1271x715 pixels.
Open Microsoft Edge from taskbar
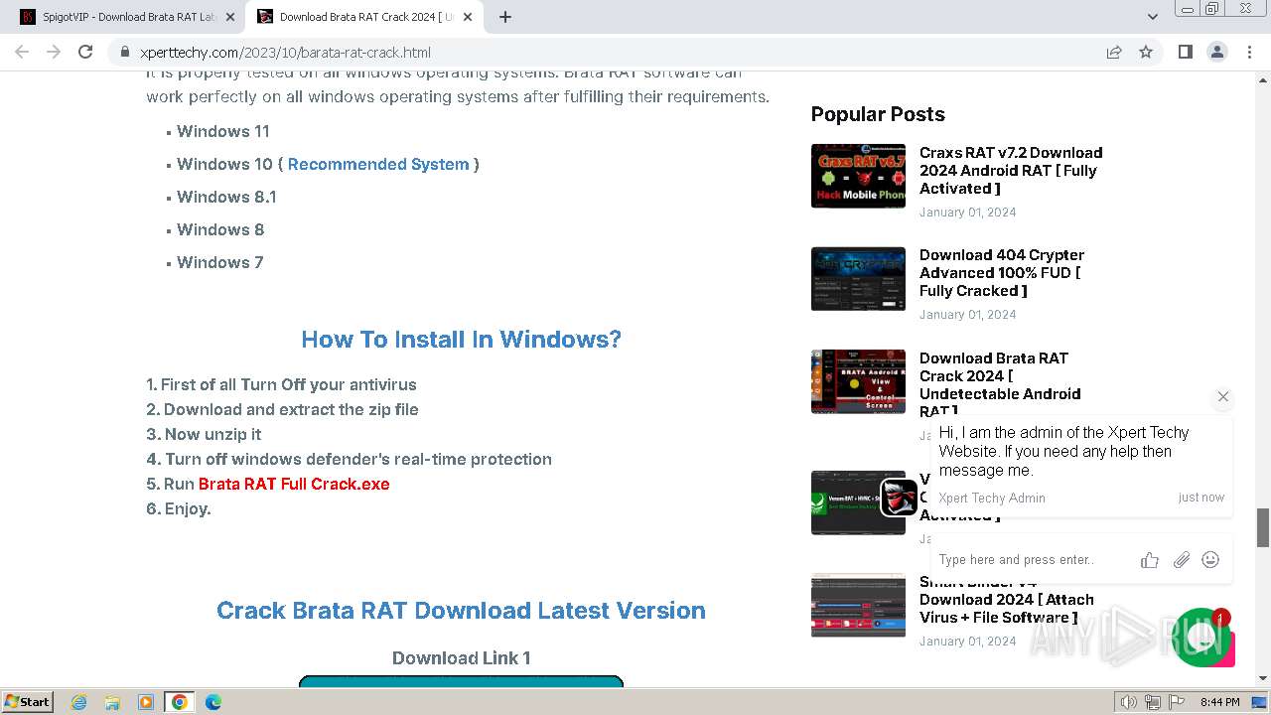pyautogui.click(x=212, y=702)
